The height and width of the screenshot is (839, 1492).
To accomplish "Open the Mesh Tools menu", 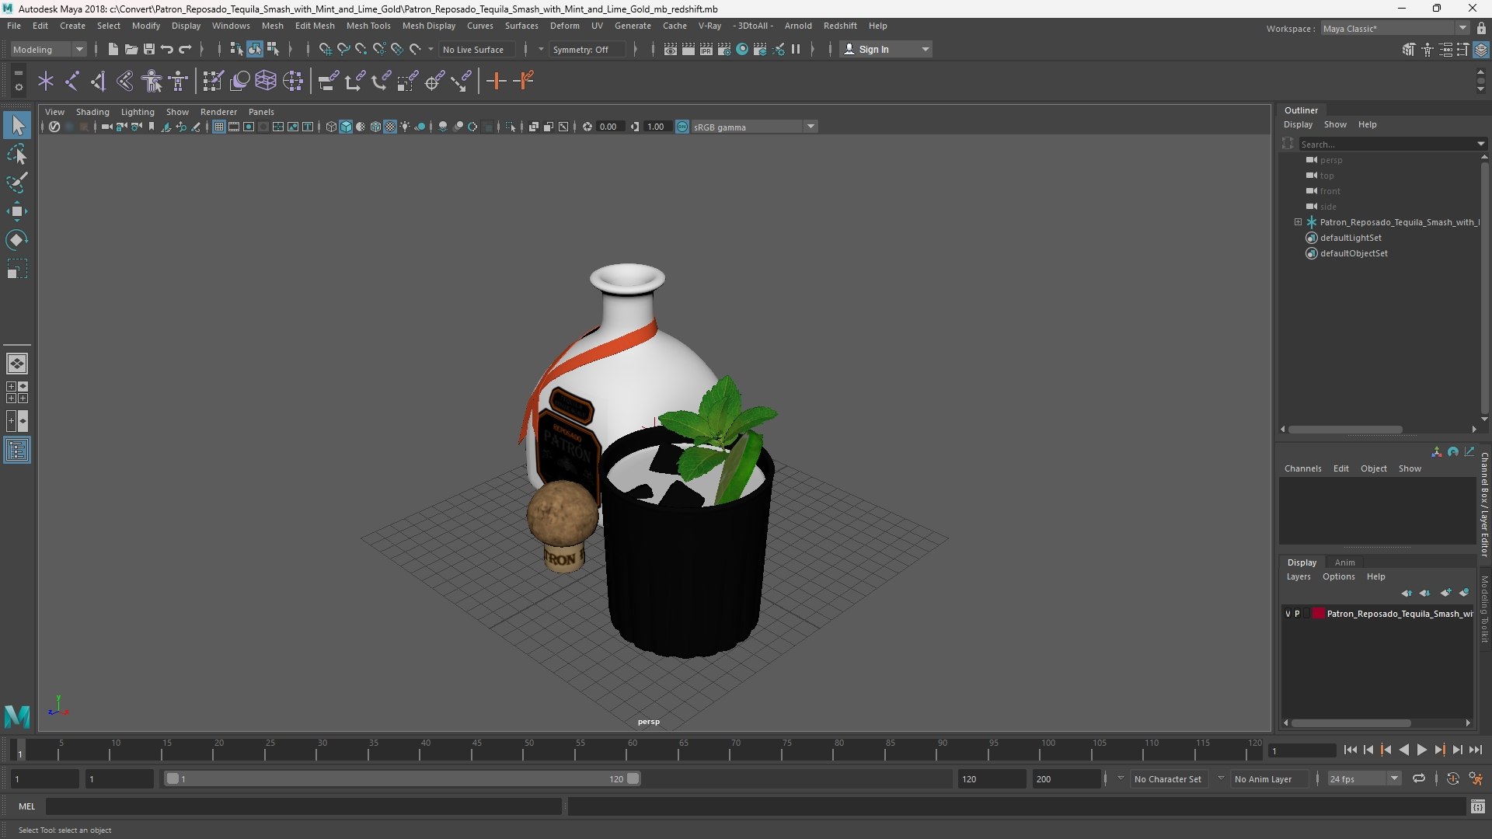I will tap(368, 26).
